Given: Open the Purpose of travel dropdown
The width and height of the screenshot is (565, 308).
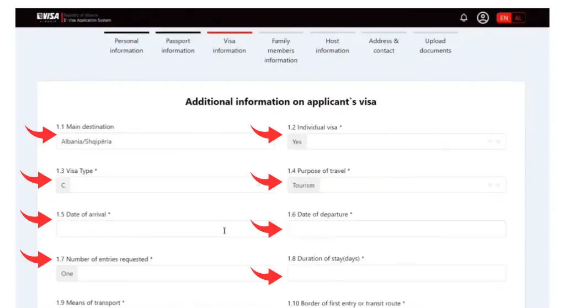Looking at the screenshot, I should (x=396, y=185).
